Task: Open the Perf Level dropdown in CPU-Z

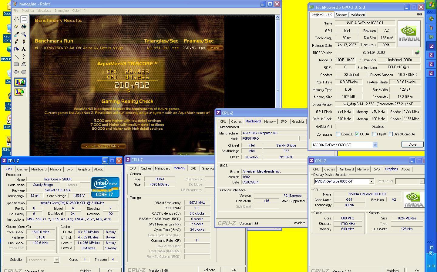Action: [x=421, y=181]
